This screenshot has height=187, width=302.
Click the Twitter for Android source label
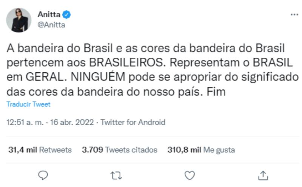click(133, 122)
